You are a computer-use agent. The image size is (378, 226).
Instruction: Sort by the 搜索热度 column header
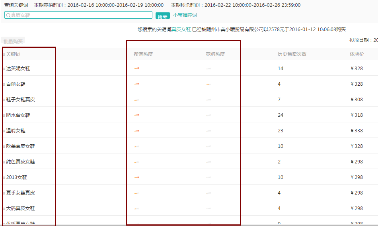coord(143,54)
